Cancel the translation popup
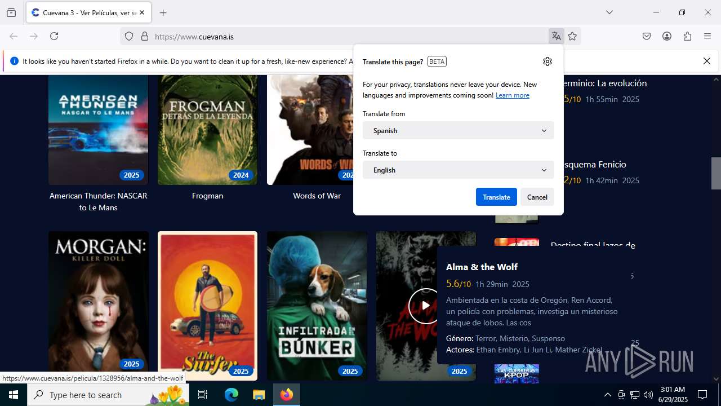The height and width of the screenshot is (406, 721). (537, 197)
